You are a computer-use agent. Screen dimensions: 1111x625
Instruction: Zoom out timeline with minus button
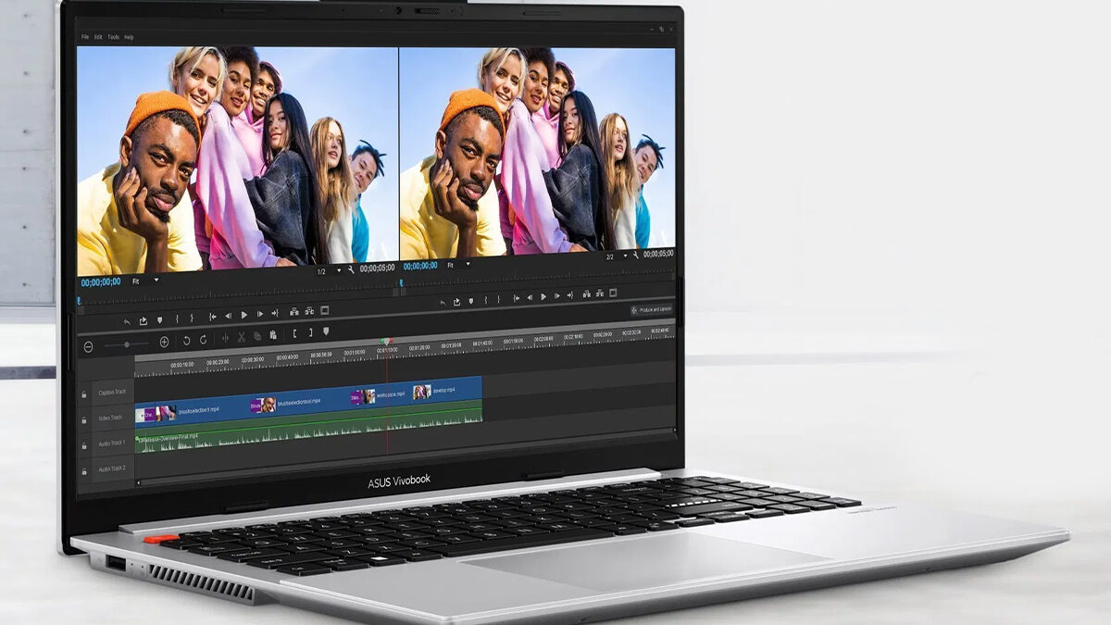(x=88, y=346)
